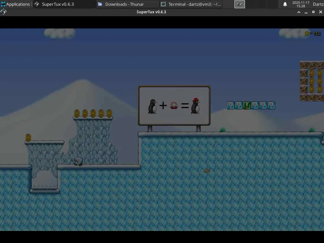This screenshot has height=243, width=324.
Task: Click the single coin on the left ice ledge
Action: [28, 138]
